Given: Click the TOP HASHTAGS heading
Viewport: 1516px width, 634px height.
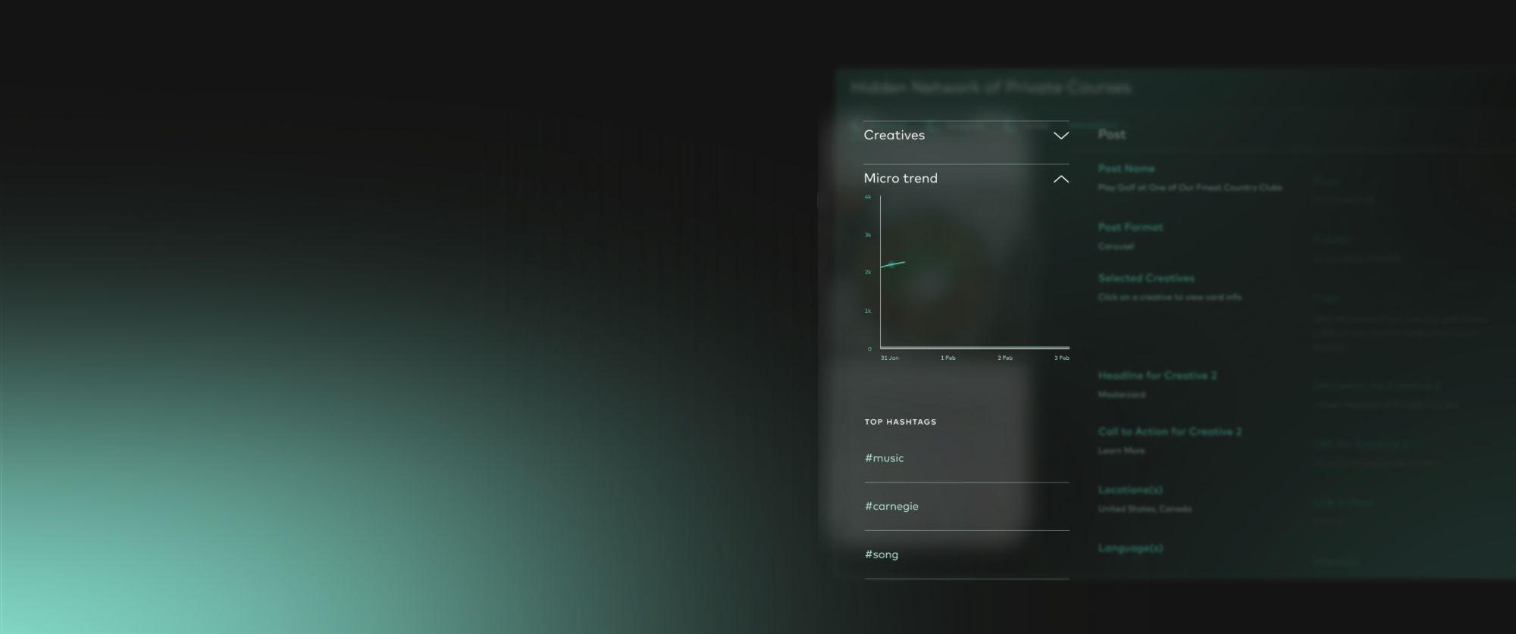Looking at the screenshot, I should (x=900, y=422).
